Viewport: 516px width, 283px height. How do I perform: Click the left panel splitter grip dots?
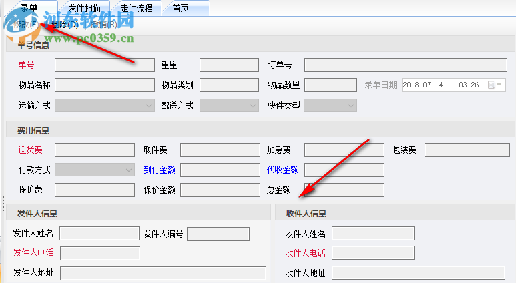pyautogui.click(x=3, y=204)
